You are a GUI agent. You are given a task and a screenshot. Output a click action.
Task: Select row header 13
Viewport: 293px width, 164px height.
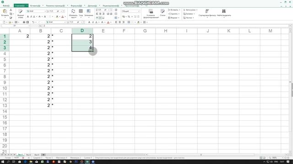(x=5, y=105)
